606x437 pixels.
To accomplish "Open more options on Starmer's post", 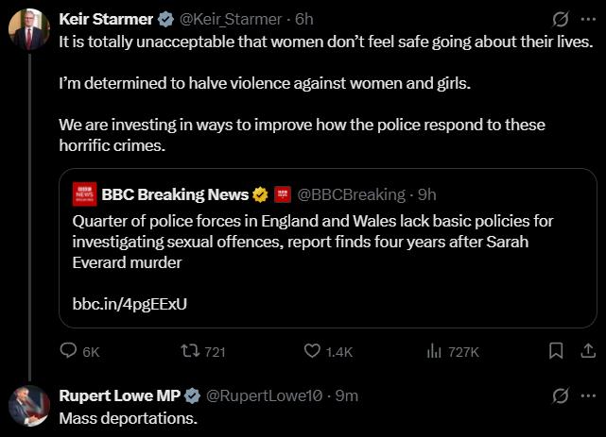I will pyautogui.click(x=586, y=19).
